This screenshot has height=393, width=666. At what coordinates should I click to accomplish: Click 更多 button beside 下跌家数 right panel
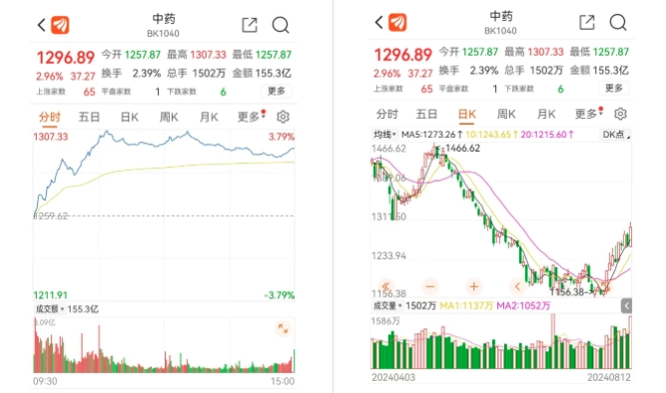[614, 89]
